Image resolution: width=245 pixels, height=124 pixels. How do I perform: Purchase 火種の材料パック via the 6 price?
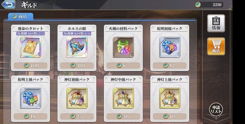pos(123,66)
